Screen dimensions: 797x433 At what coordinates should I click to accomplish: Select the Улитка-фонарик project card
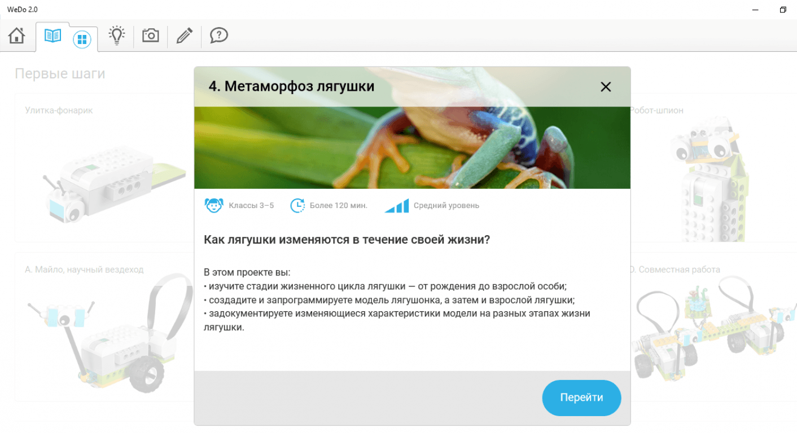pos(104,168)
